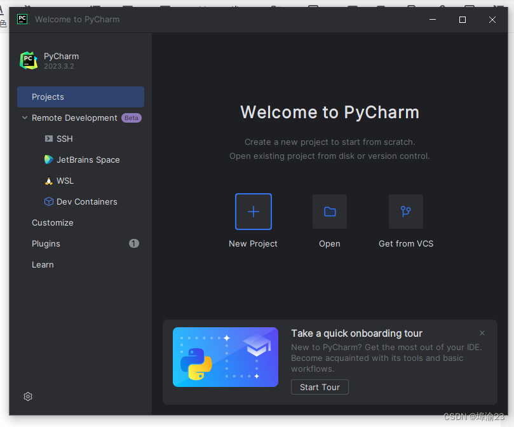Click the PyCharm title bar icon
This screenshot has width=514, height=427.
[x=22, y=19]
